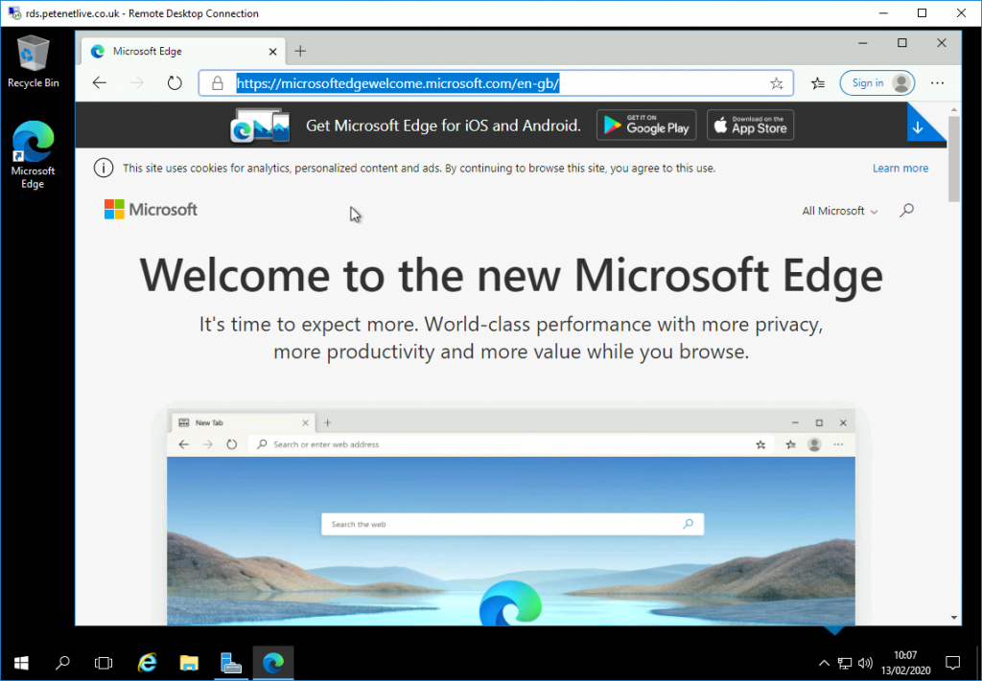Expand the All Microsoft dropdown
The height and width of the screenshot is (681, 982).
point(838,211)
